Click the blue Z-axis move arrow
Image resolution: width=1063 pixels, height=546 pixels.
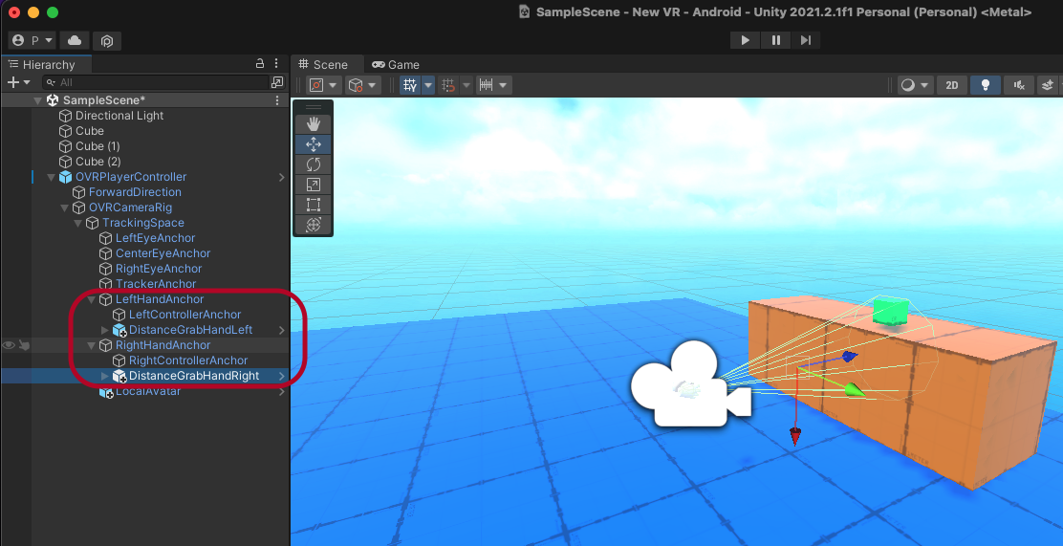click(849, 356)
